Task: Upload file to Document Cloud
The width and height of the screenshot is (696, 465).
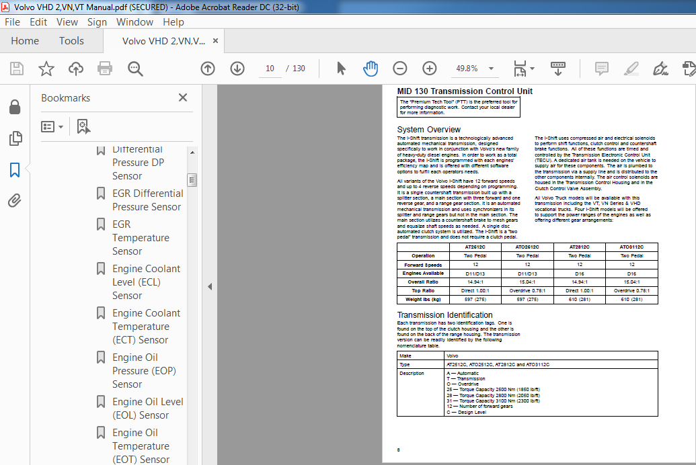Action: click(76, 69)
